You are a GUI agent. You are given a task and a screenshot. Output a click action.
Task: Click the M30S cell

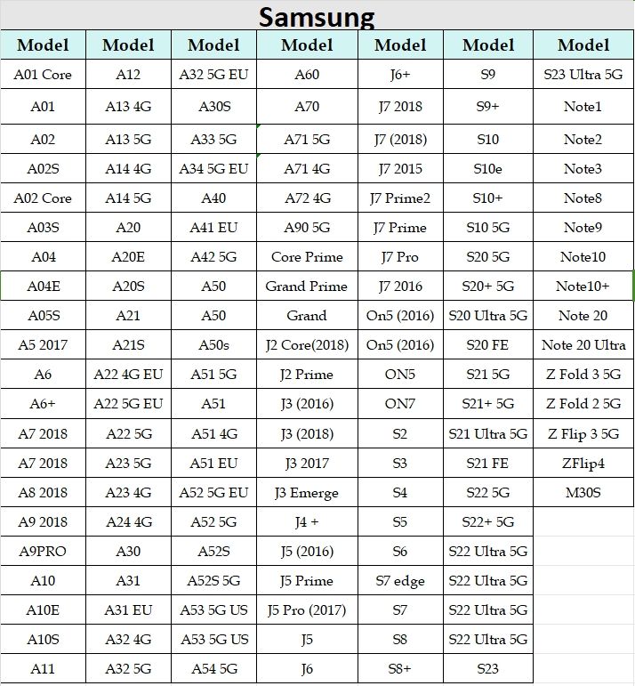pos(583,492)
